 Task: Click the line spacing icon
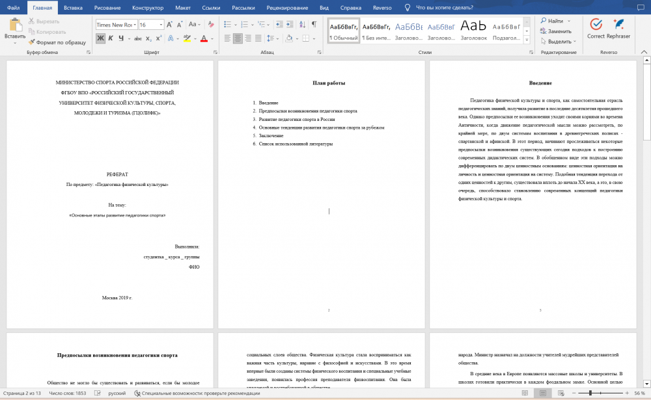click(x=270, y=38)
